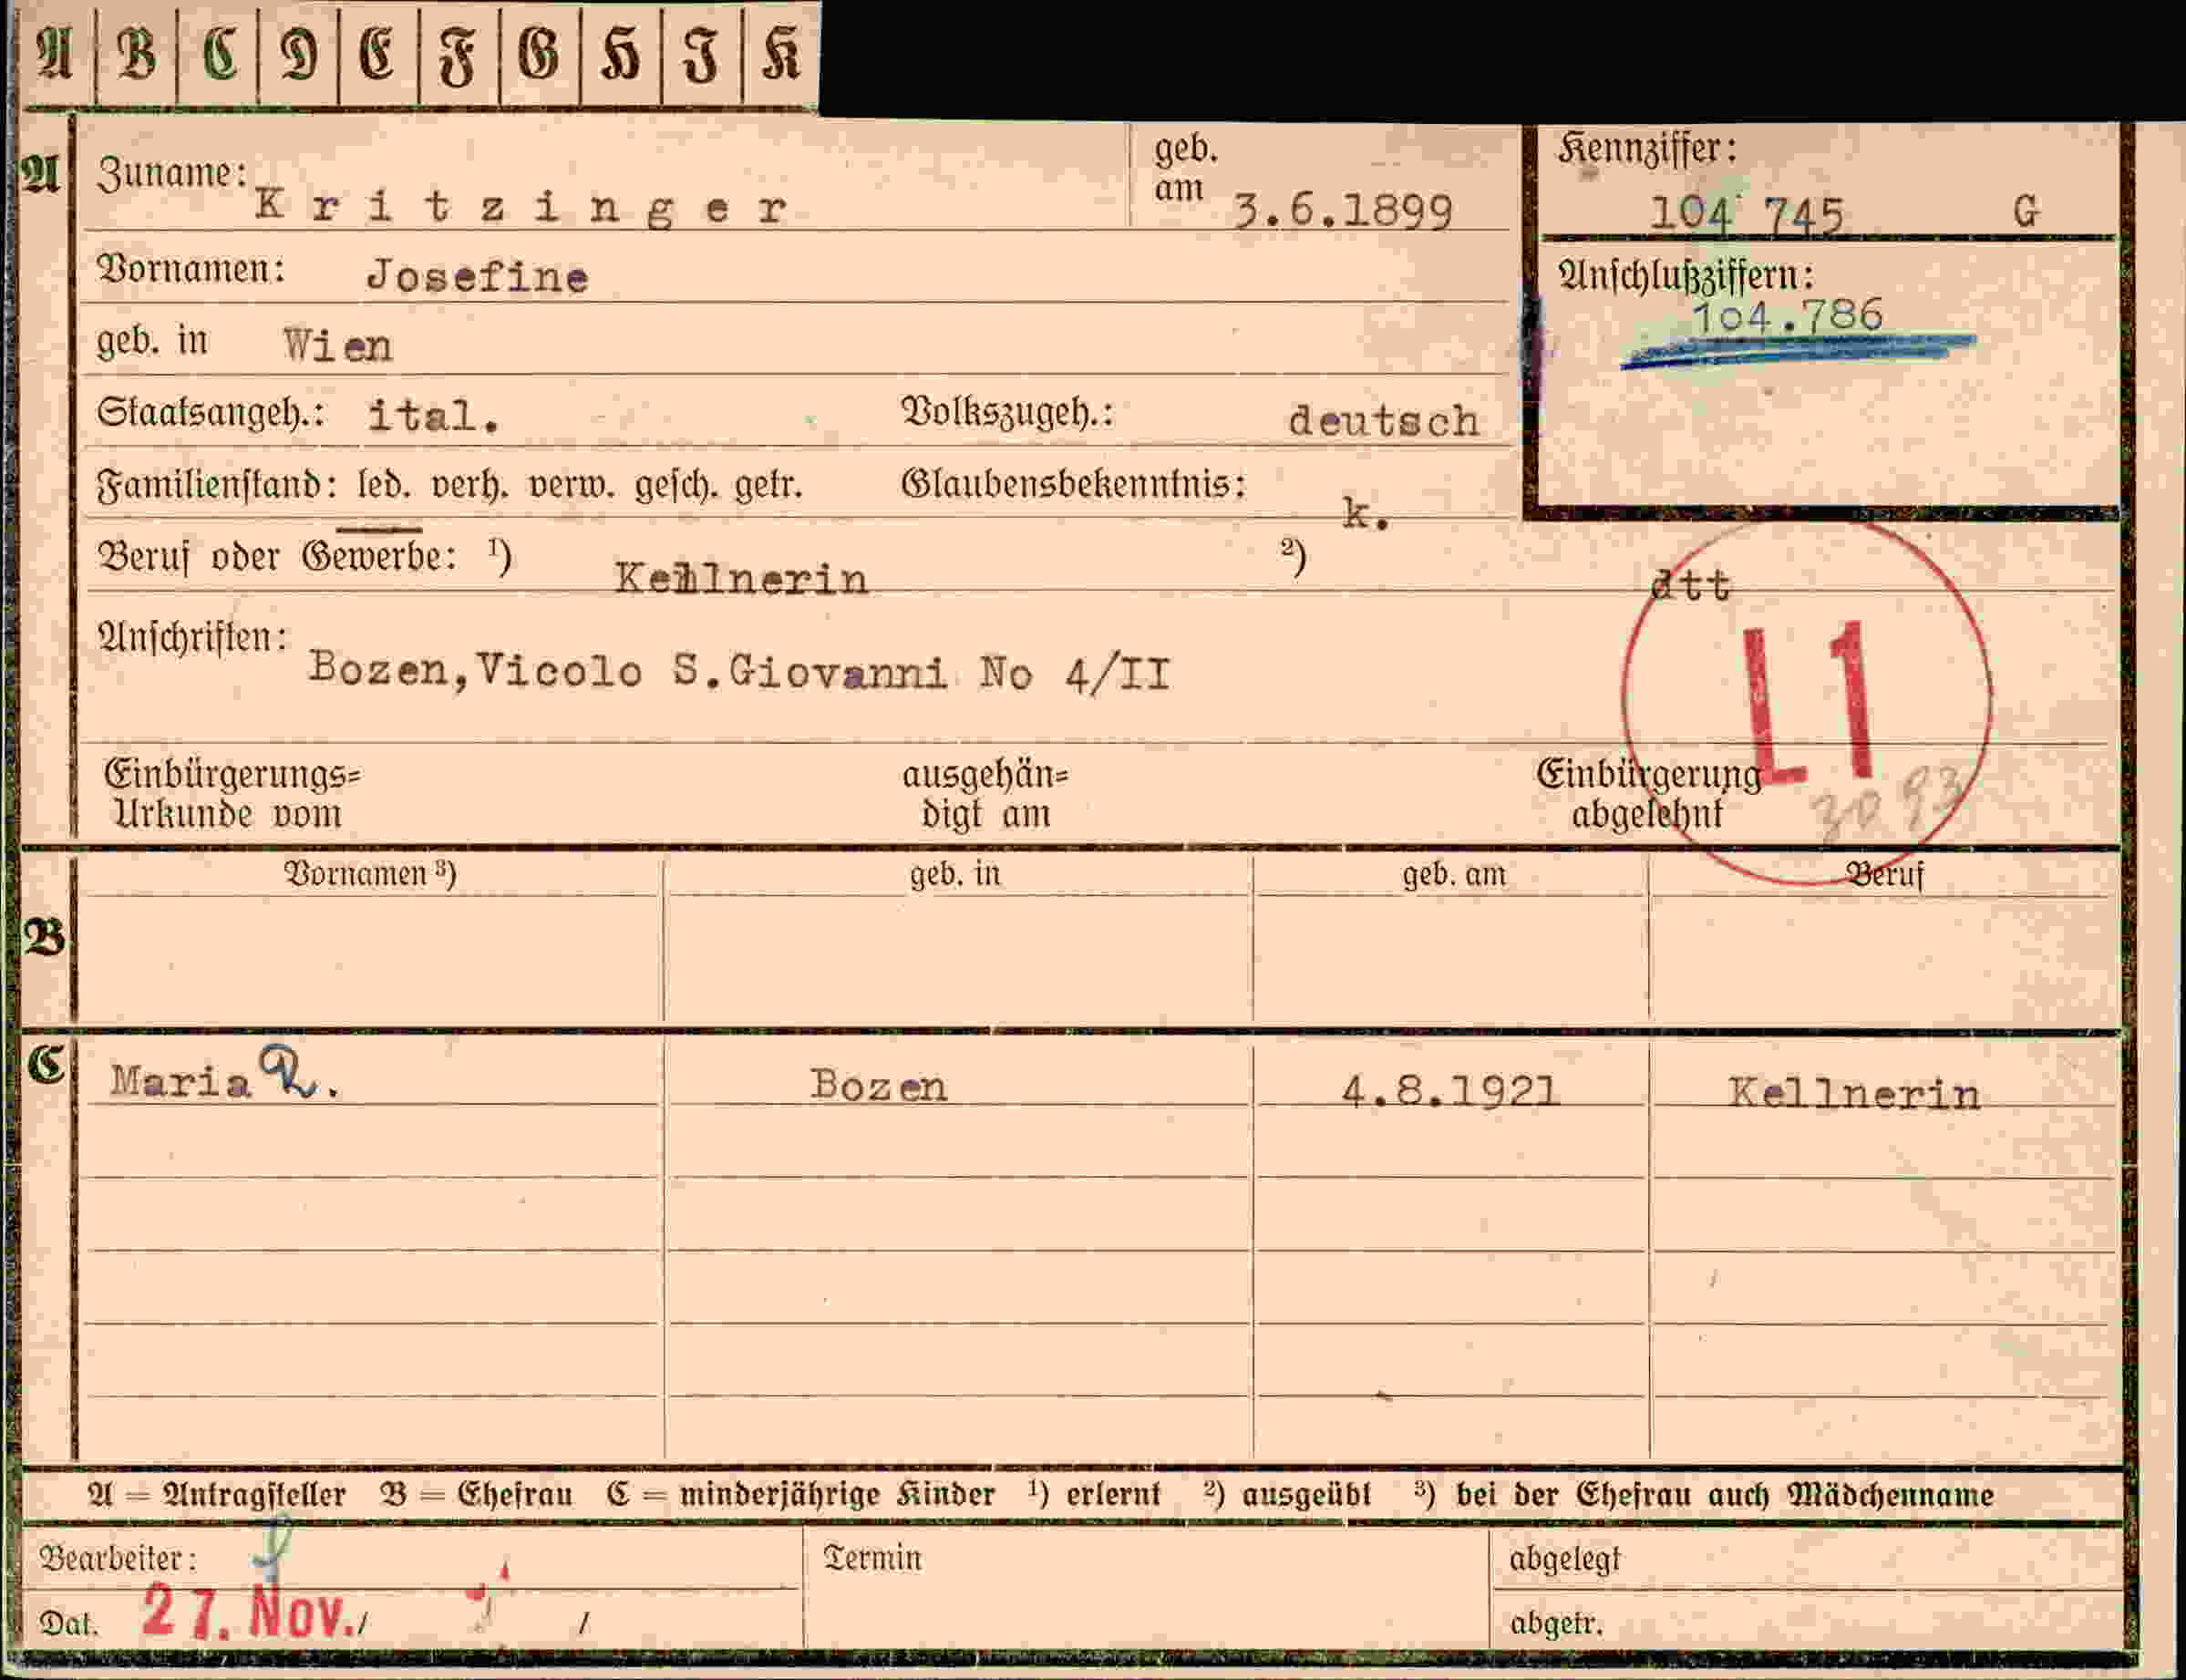Click the 'Bearbeiter:' label

click(118, 1558)
